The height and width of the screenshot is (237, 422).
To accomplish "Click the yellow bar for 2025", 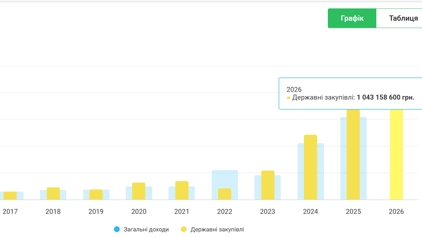I will click(353, 154).
